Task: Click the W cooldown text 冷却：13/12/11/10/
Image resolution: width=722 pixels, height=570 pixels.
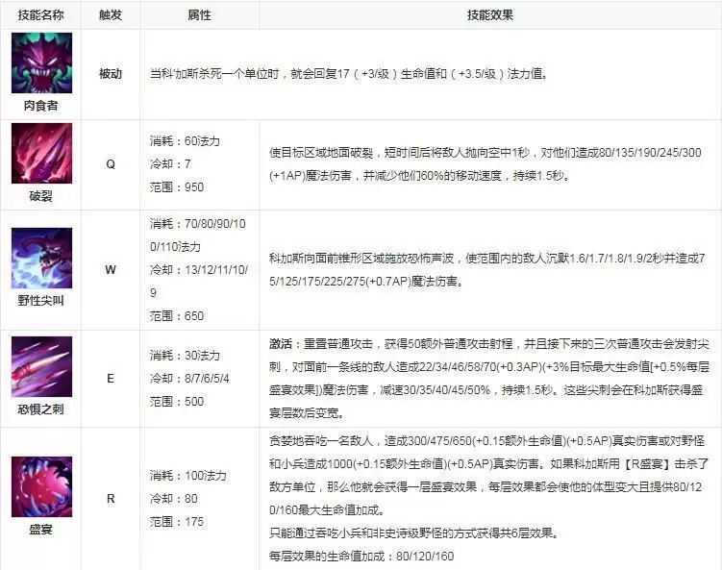Action: 198,270
